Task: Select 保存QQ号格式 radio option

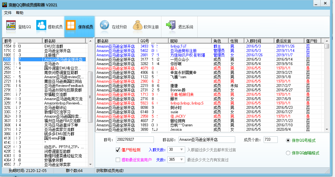Action: tap(288, 140)
